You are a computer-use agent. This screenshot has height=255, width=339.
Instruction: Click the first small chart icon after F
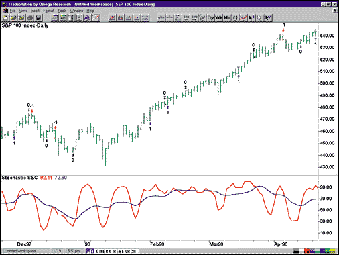[186, 18]
